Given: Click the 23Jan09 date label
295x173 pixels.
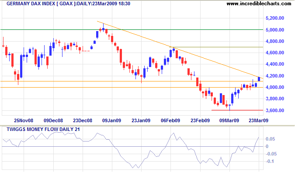Looking at the screenshot, I should tap(141, 120).
